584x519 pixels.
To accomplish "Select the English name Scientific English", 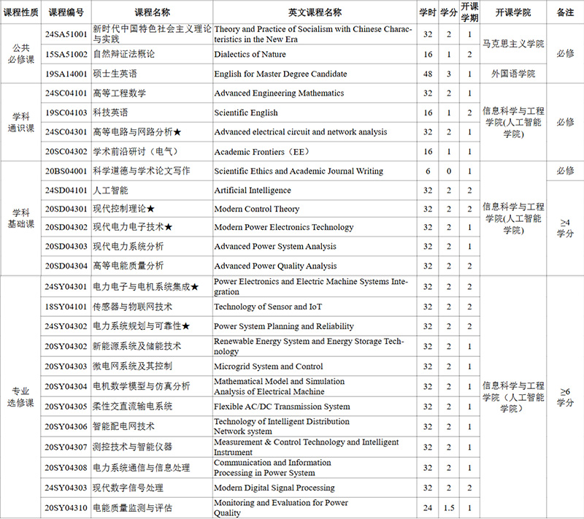I will pyautogui.click(x=246, y=112).
